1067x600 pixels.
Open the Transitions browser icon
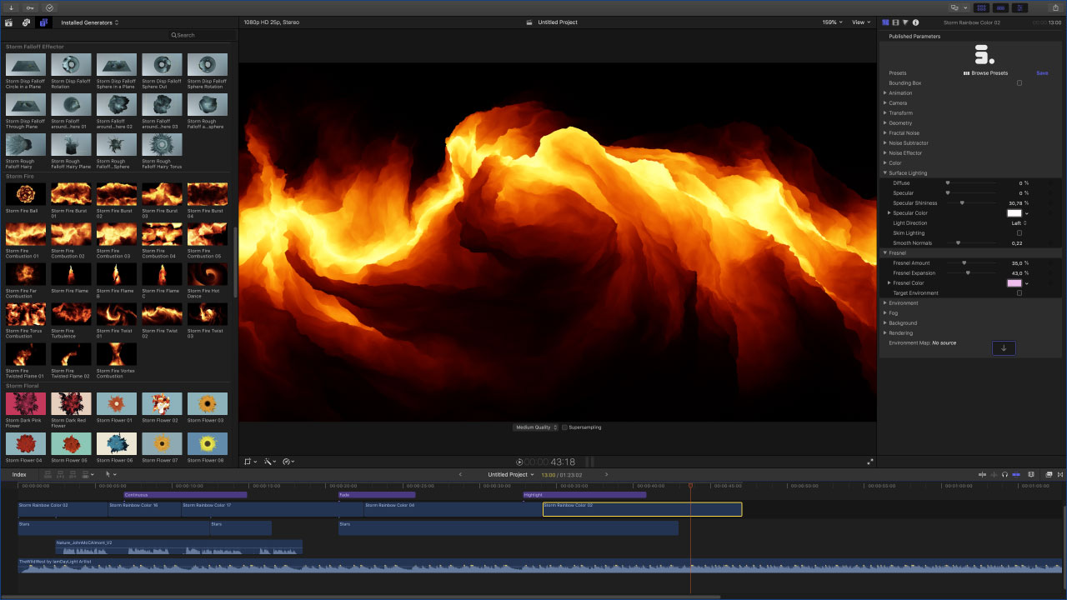coord(1060,474)
